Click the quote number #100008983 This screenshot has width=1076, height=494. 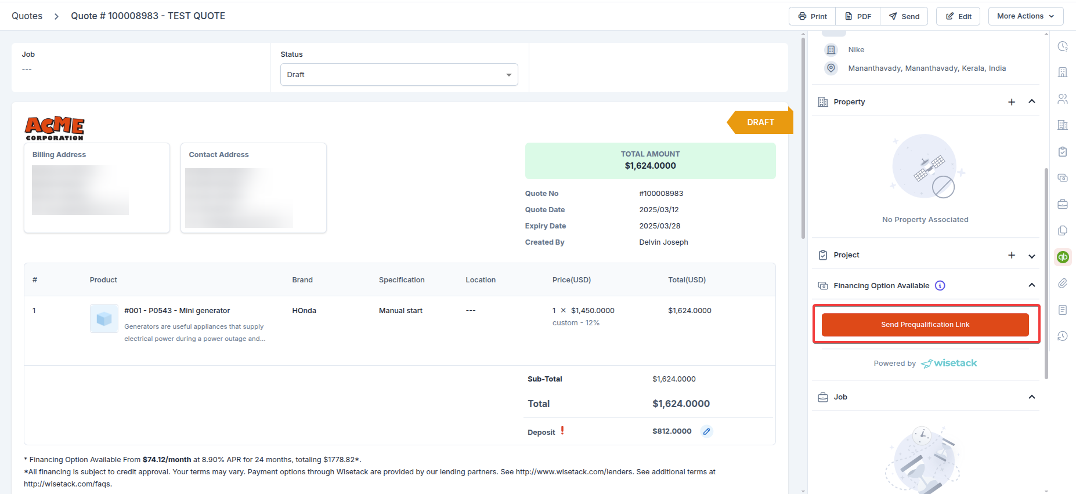[661, 193]
